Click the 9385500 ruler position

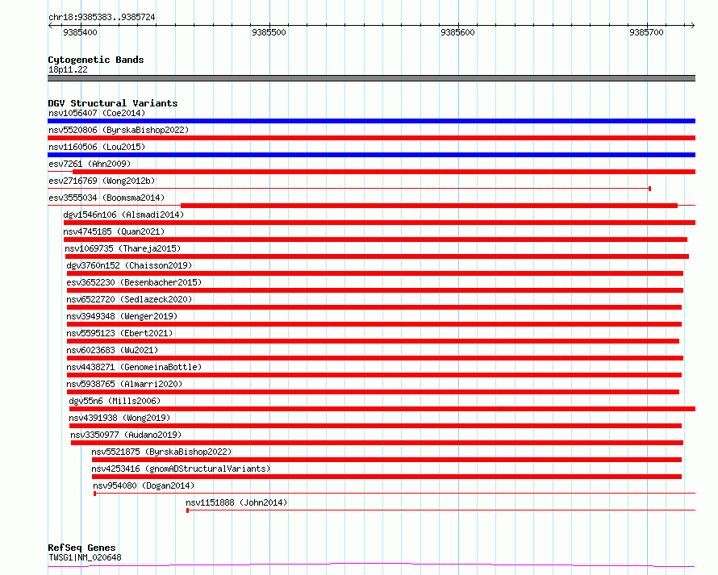[269, 32]
